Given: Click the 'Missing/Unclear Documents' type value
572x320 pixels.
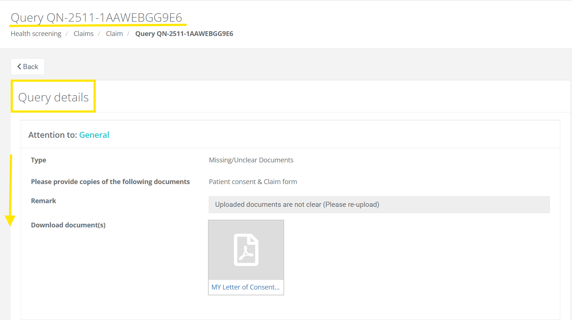Looking at the screenshot, I should click(251, 160).
